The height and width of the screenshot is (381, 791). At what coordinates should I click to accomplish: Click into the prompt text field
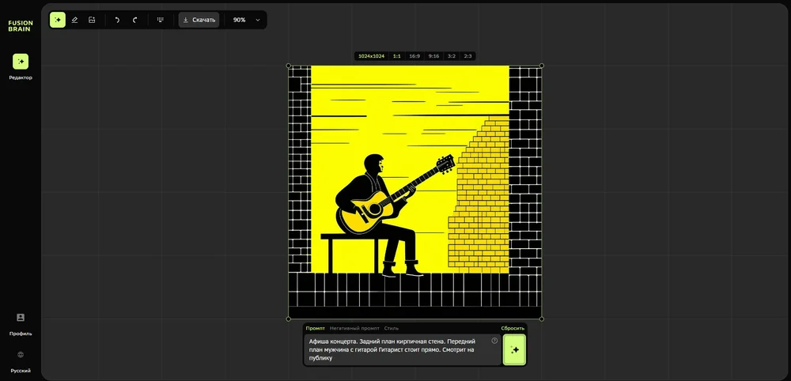coord(403,349)
